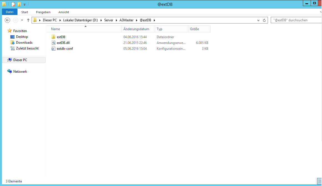Open the Customize Quick Access Toolbar dropdown
The image size is (322, 186).
click(24, 4)
